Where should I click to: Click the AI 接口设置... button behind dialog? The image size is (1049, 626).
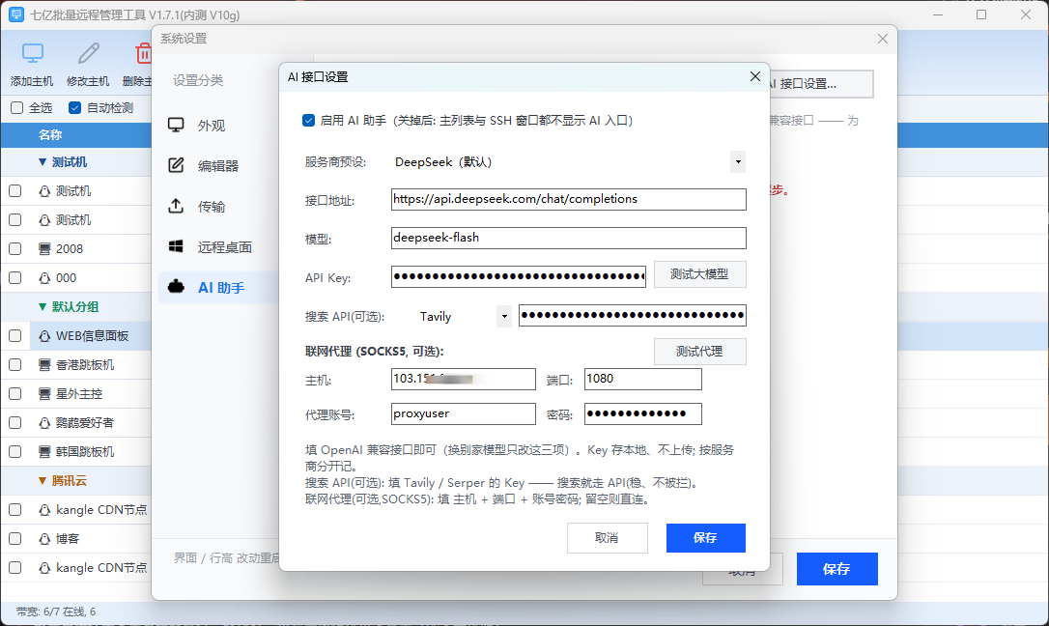tap(822, 84)
